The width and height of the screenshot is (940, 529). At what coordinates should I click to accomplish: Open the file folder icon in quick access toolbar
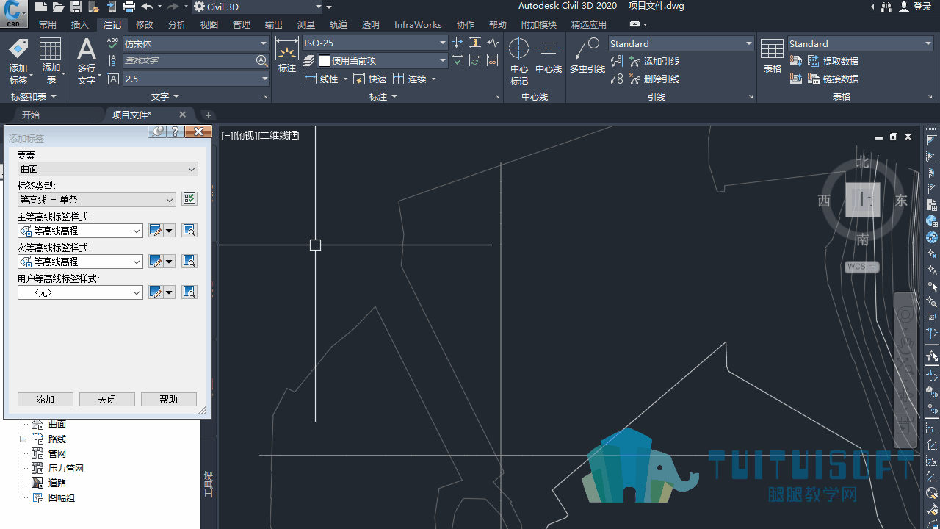tap(59, 7)
